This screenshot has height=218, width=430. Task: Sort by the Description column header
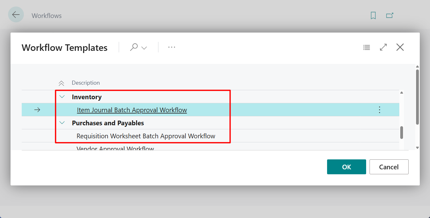86,82
